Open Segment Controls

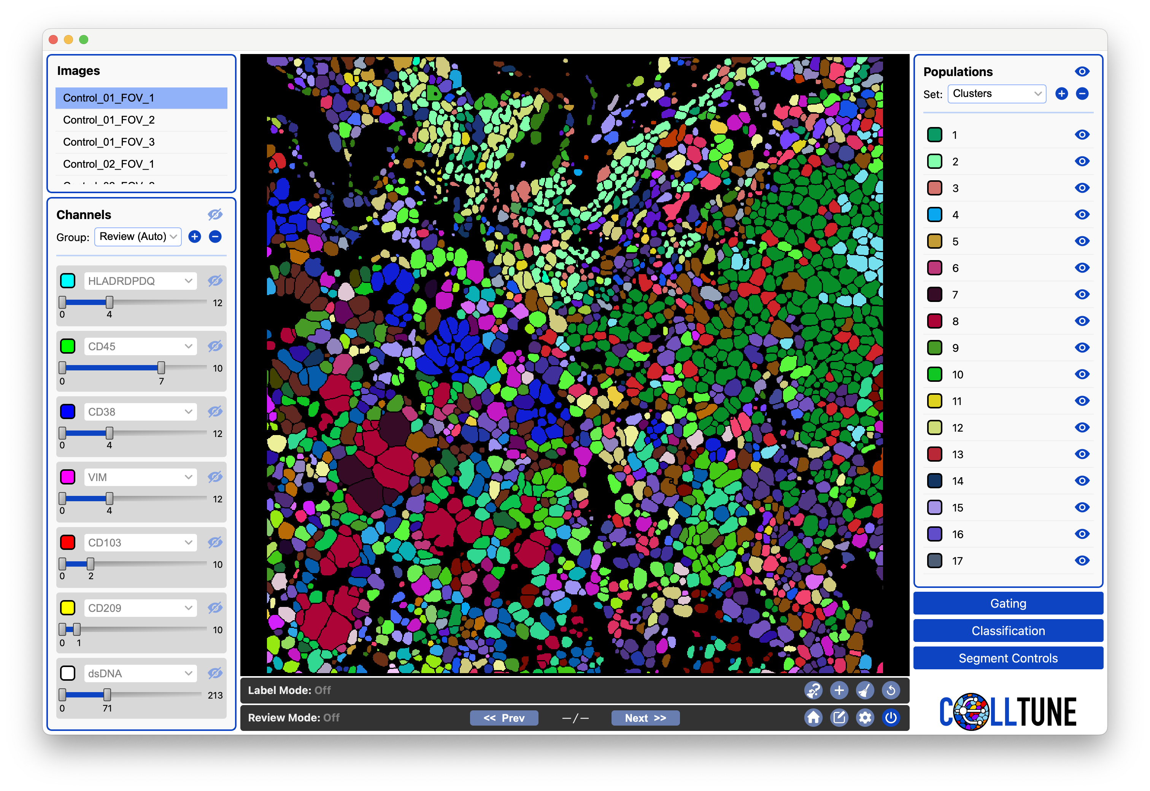[1007, 658]
